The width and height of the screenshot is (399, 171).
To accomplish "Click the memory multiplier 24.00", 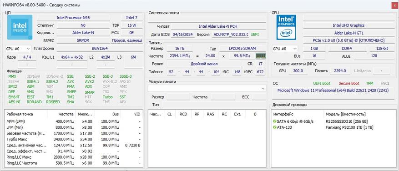I will point(211,56).
